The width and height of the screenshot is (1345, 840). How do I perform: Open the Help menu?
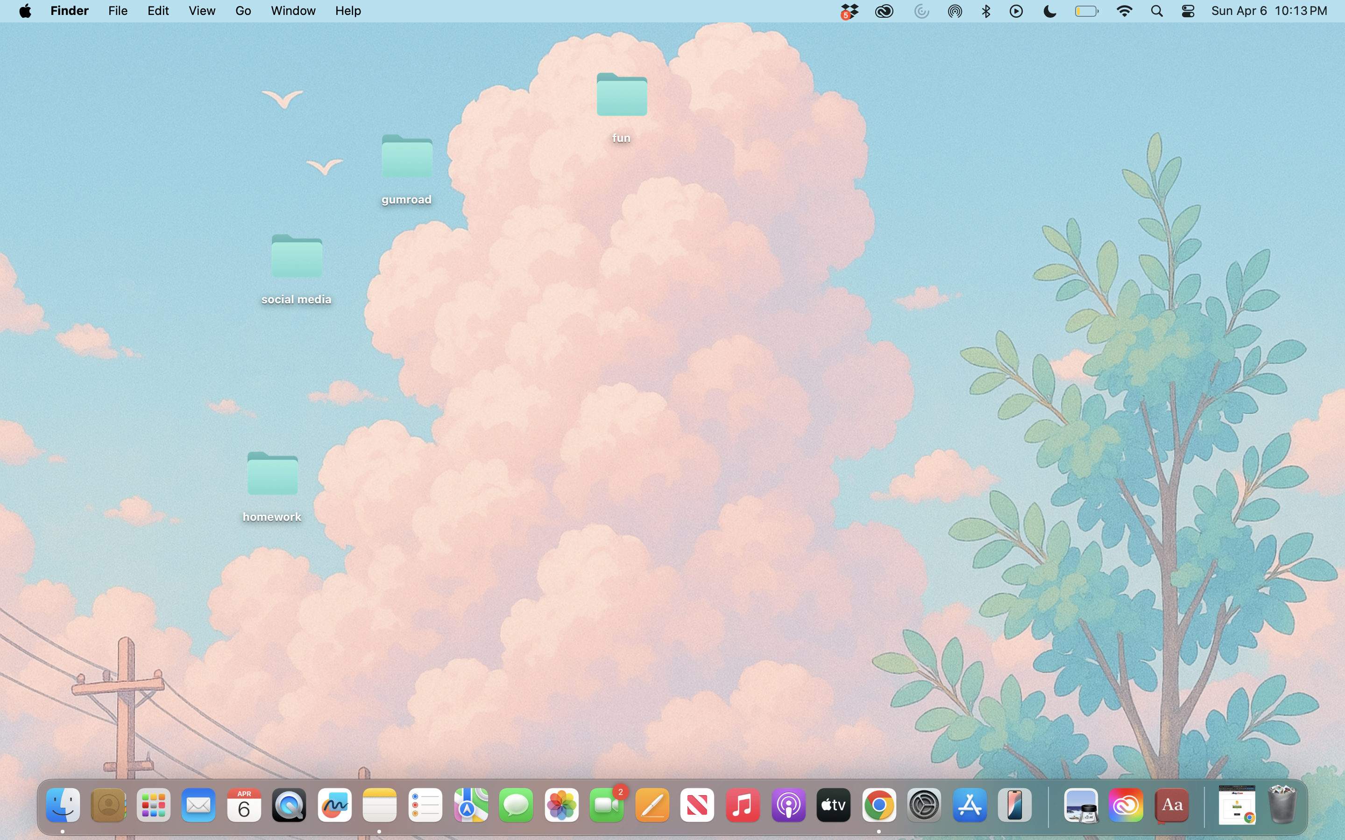click(348, 11)
